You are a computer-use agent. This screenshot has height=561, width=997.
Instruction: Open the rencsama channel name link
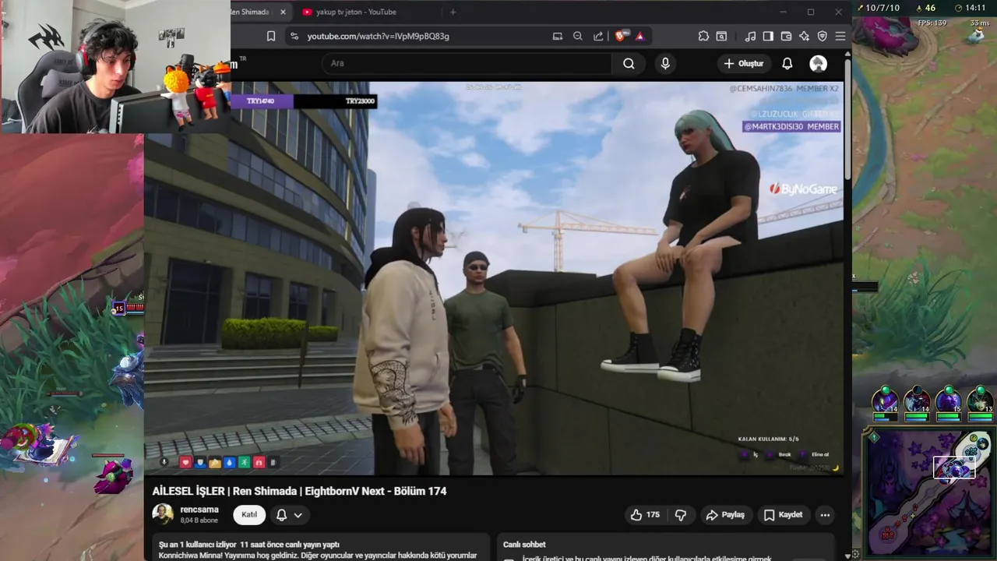coord(199,510)
